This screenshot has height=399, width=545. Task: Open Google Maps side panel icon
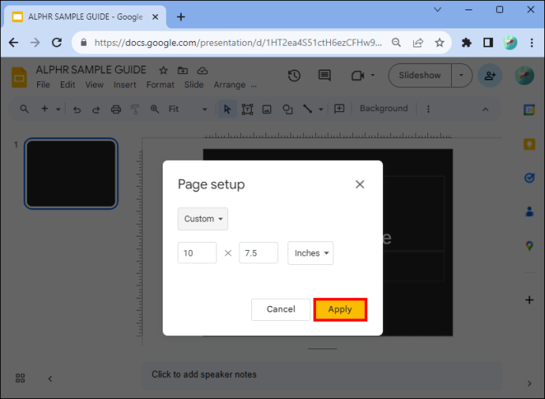529,246
